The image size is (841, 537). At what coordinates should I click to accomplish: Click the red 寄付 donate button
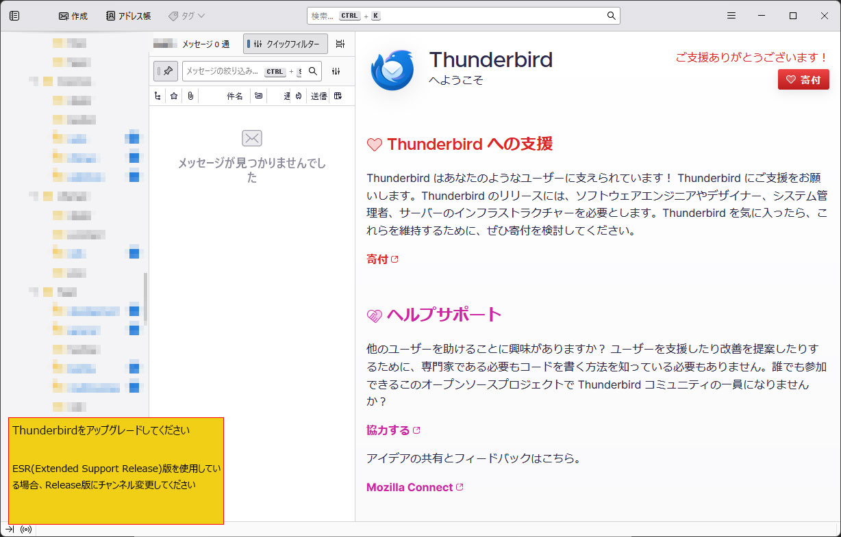click(803, 79)
